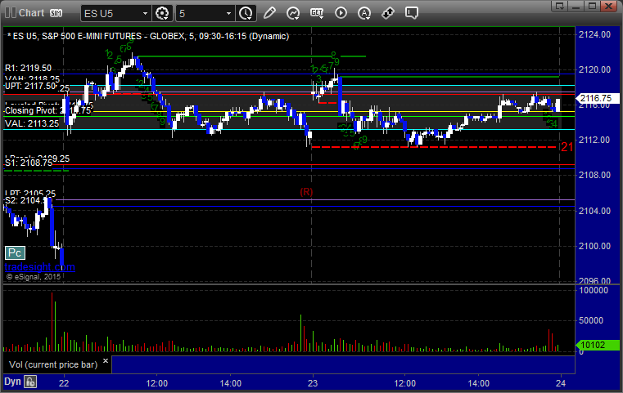
Task: Click the SIM mode badge
Action: point(56,13)
